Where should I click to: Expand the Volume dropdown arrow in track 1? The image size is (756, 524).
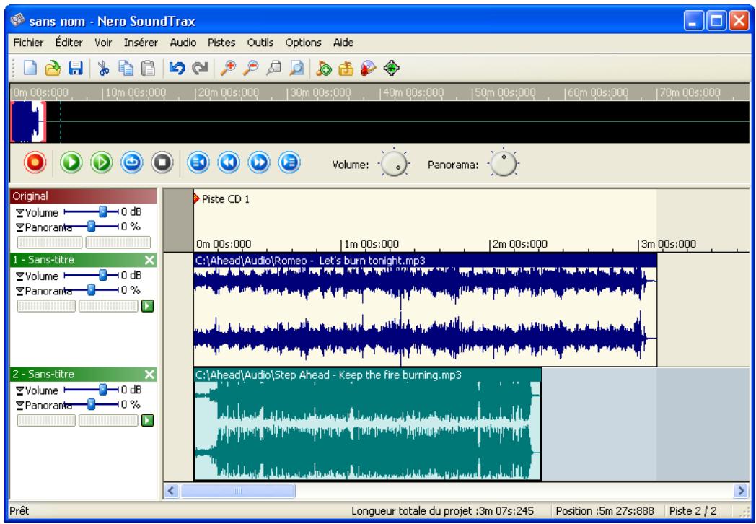point(19,276)
